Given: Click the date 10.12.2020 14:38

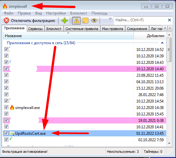Looking at the screenshot, I should point(150,107).
